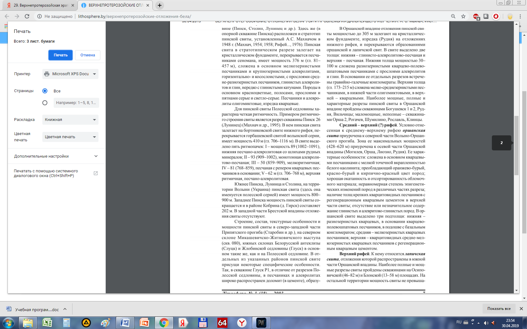Image resolution: width=527 pixels, height=329 pixels.
Task: Open download options chevron for .doc file
Action: click(x=65, y=309)
